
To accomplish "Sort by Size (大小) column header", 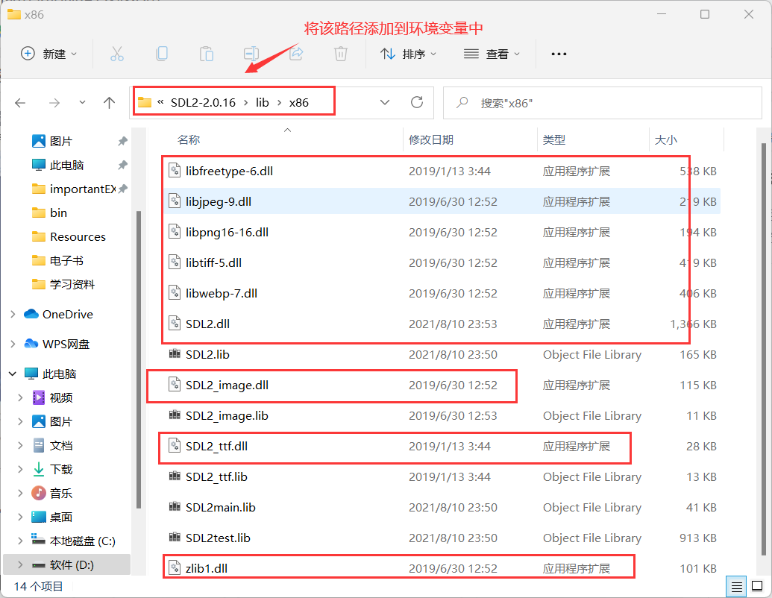I will click(665, 139).
